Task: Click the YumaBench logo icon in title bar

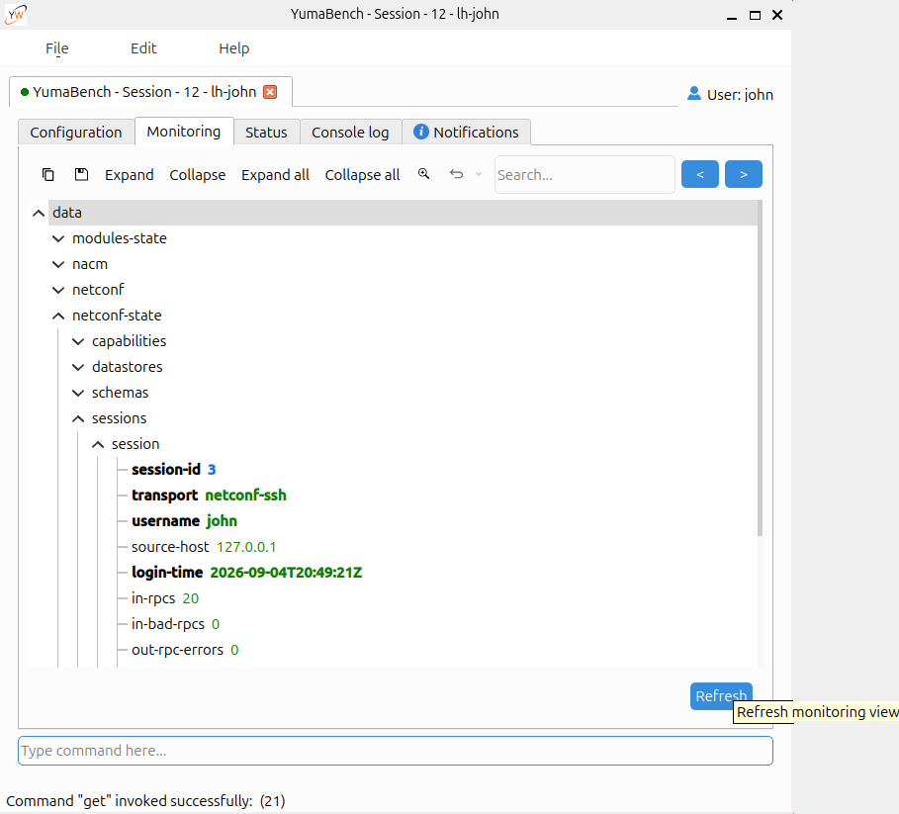Action: coord(16,14)
